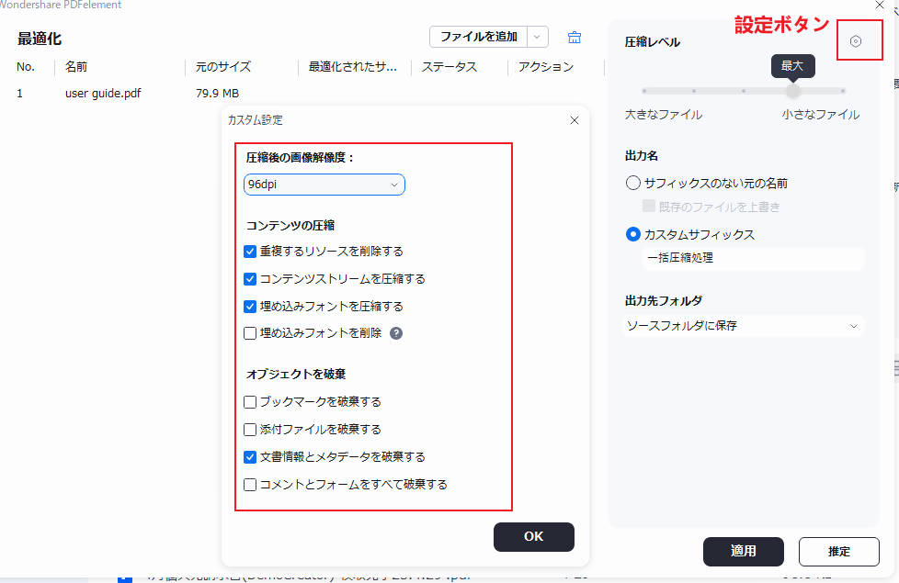The width and height of the screenshot is (899, 583).
Task: Enable the ブックマークを破棄する checkbox
Action: [250, 401]
